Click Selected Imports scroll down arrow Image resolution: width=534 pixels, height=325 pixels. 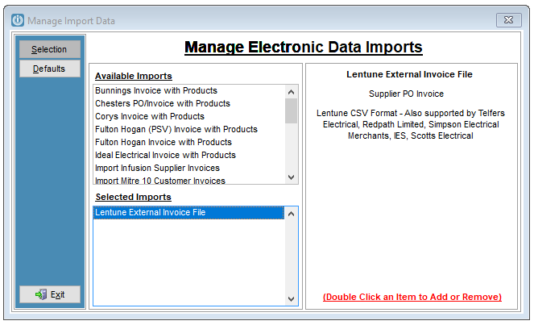[292, 299]
